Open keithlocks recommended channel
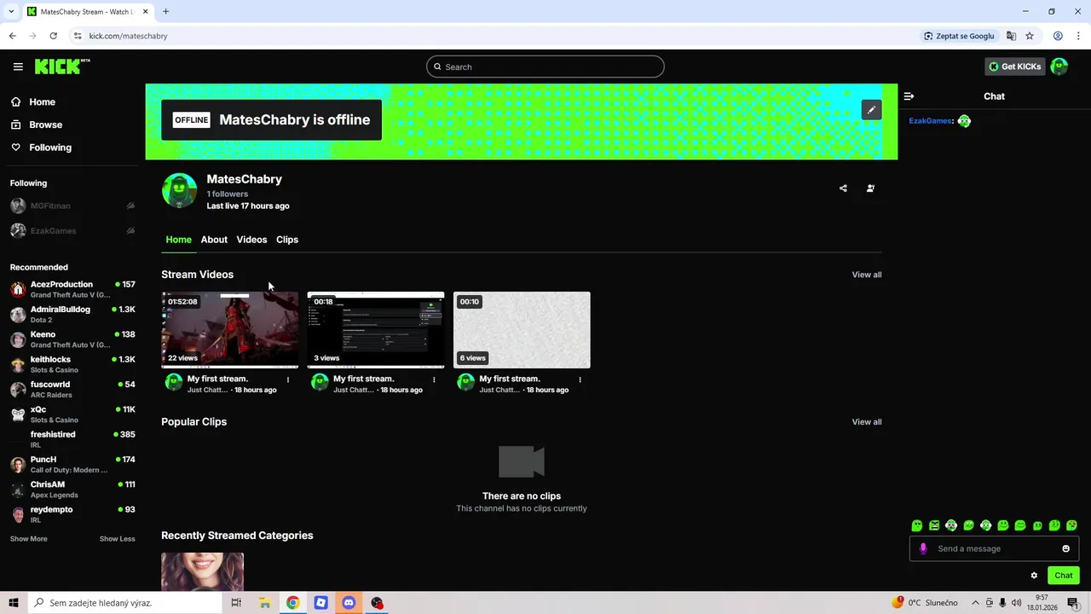 pyautogui.click(x=72, y=365)
